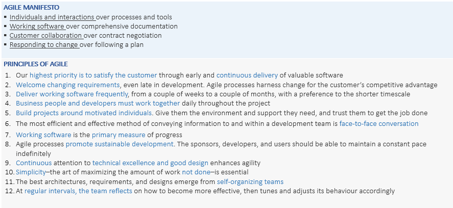This screenshot has width=453, height=208.
Task: Click the 'Customer collaboration' underlined text
Action: 46,36
